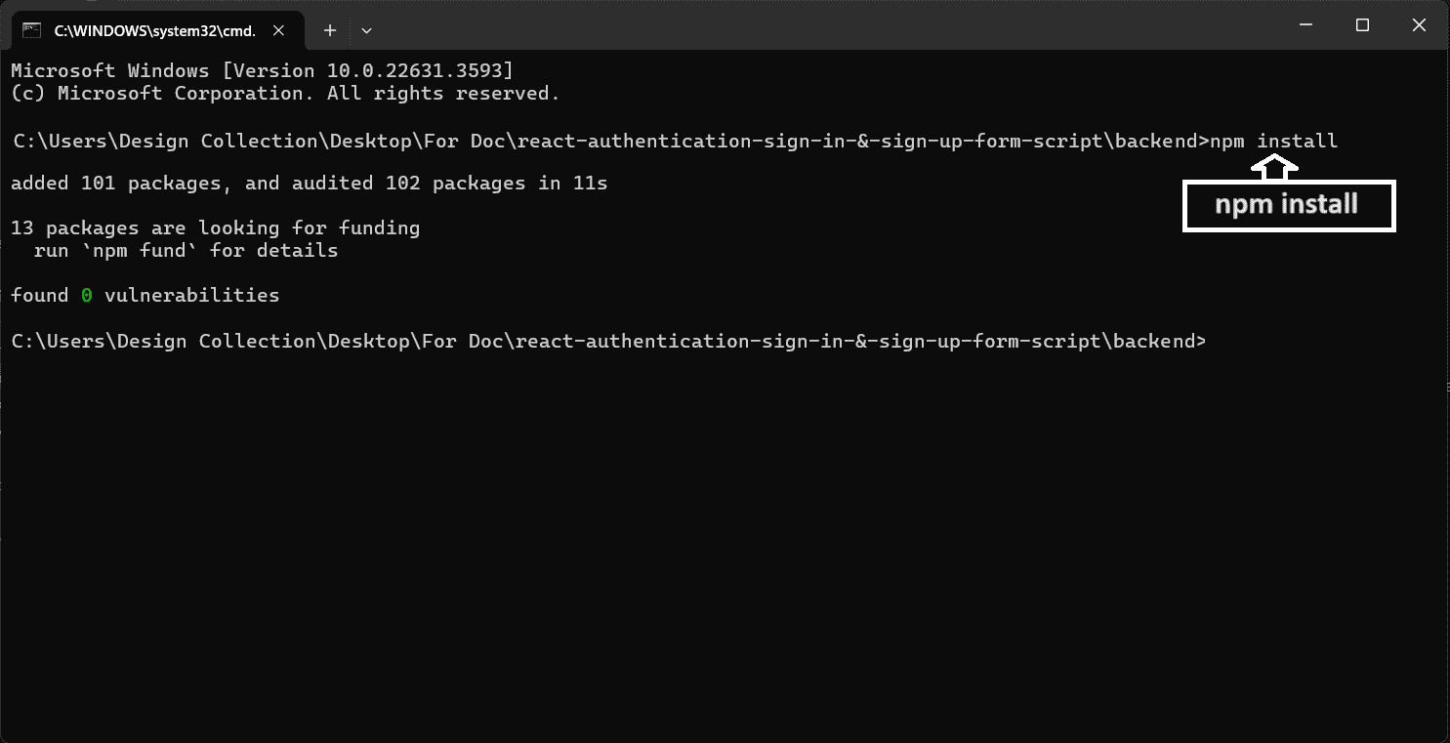The image size is (1450, 743).
Task: Click the cmd icon on the terminal tab
Action: click(32, 30)
